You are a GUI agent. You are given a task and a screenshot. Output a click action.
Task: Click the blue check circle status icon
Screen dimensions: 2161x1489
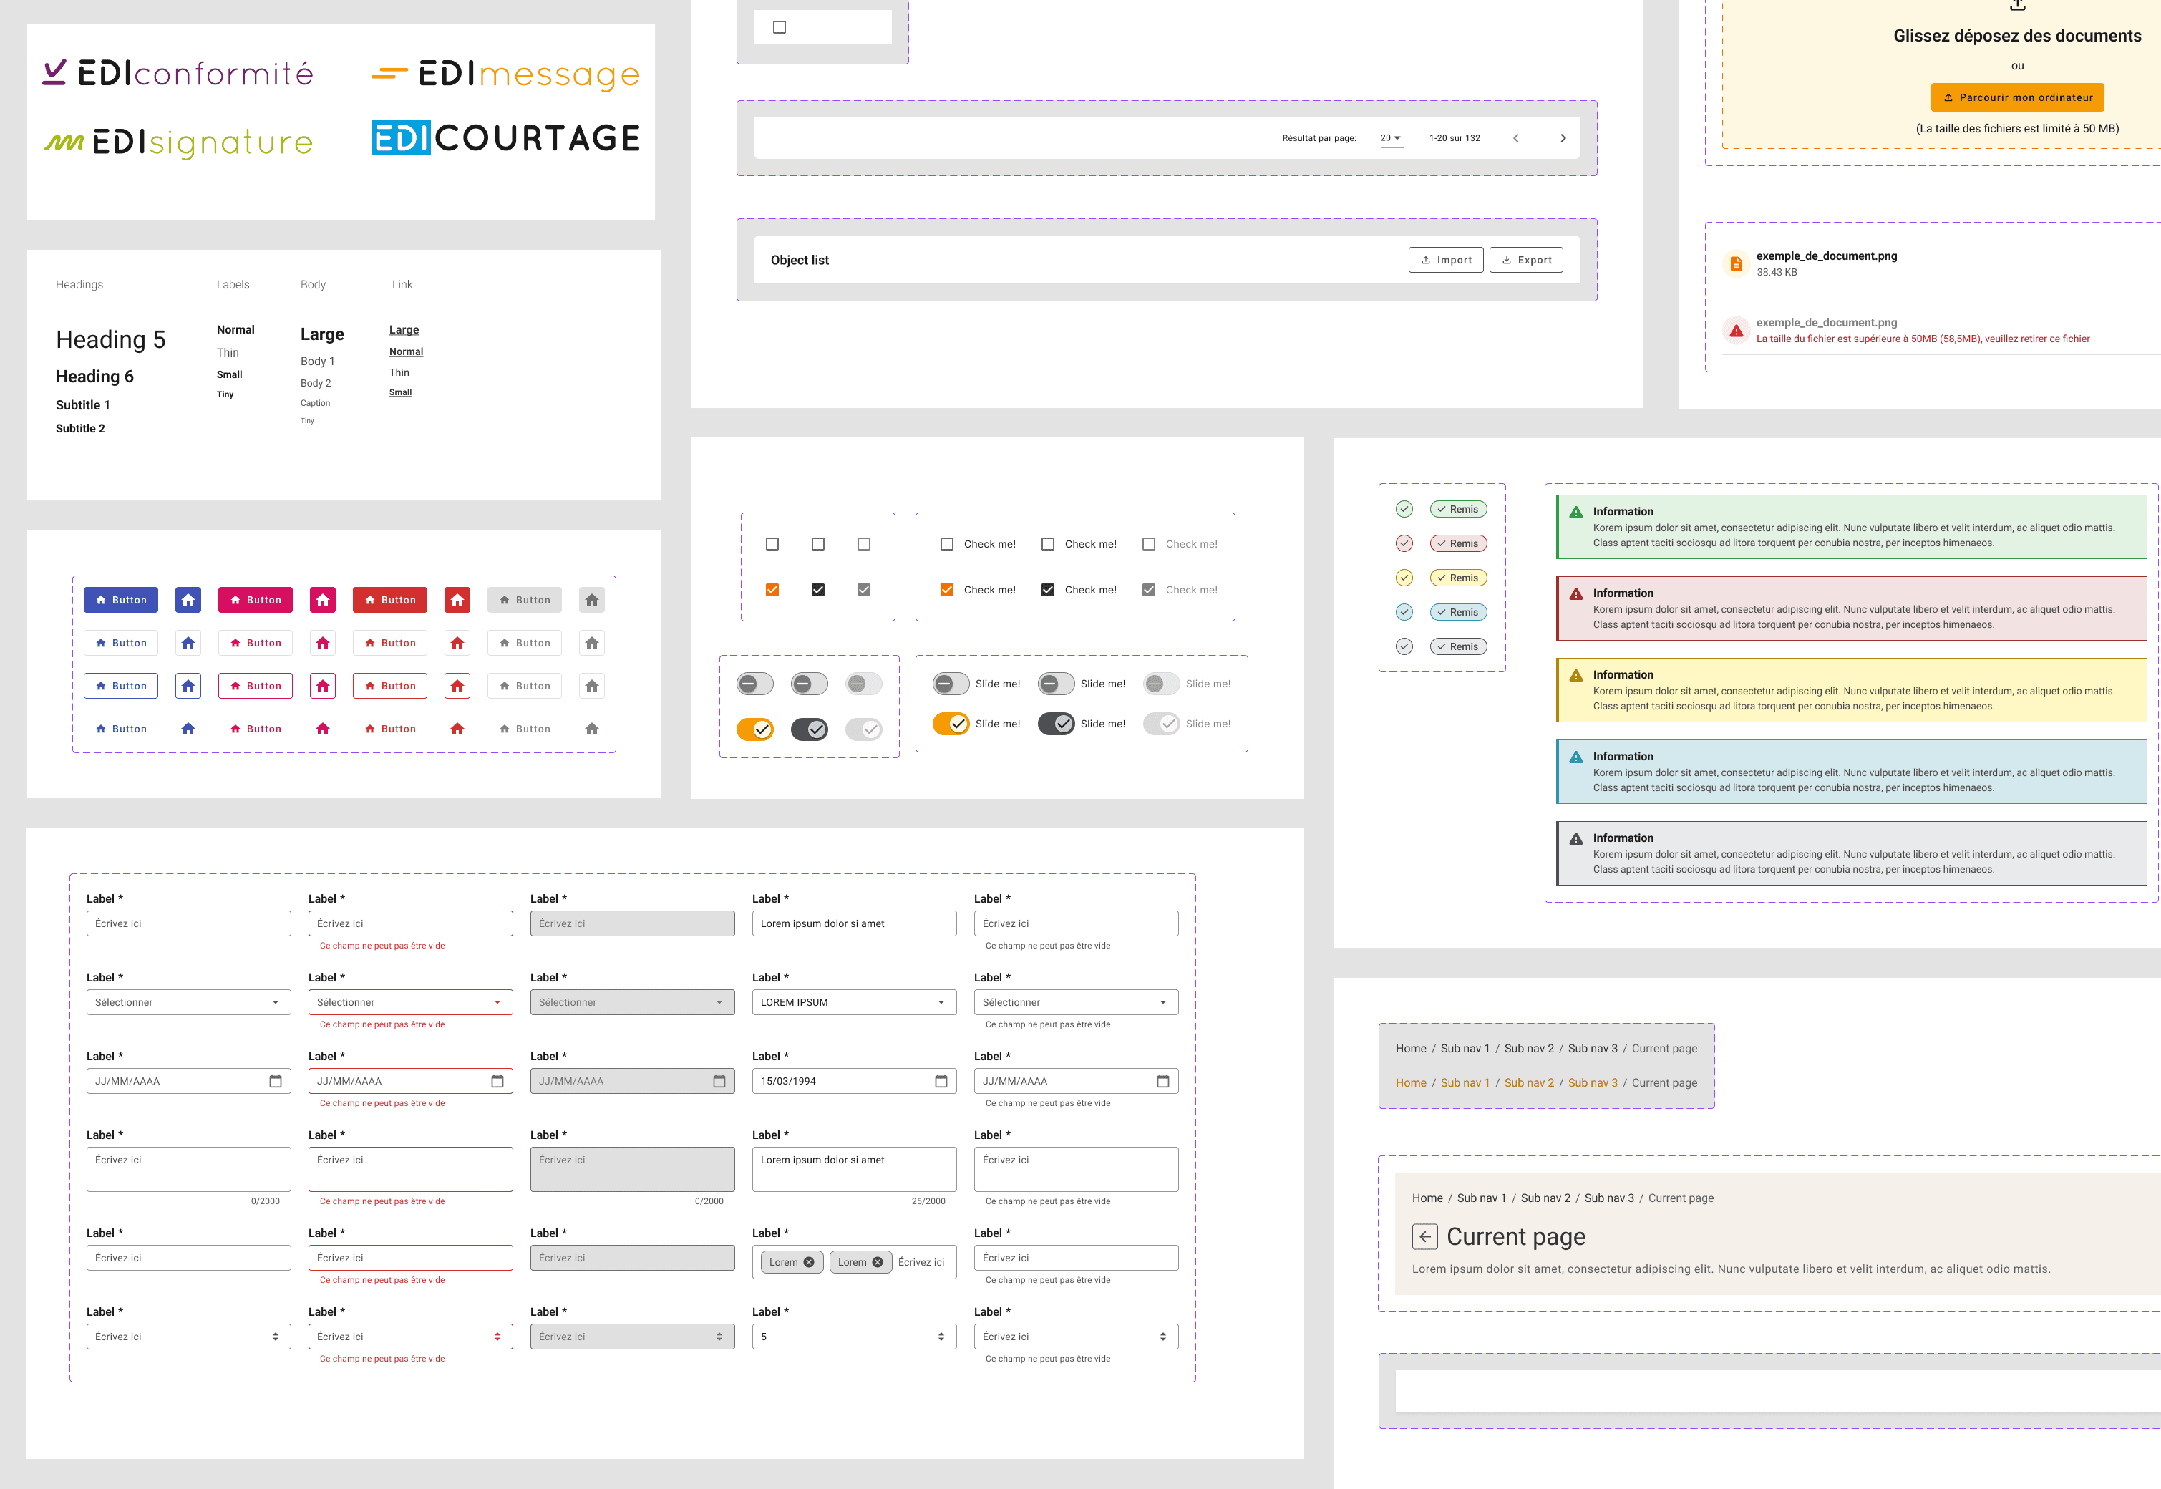tap(1404, 612)
